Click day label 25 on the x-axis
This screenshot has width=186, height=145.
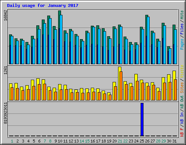coord(142,141)
